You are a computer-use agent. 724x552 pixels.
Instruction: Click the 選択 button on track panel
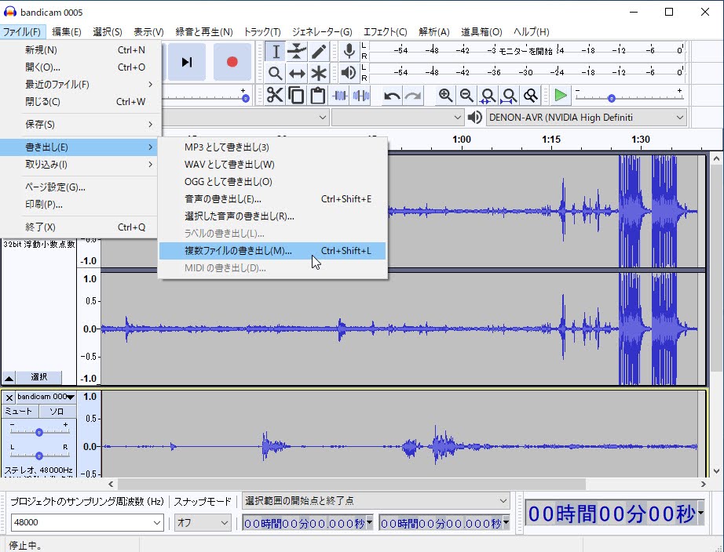tap(39, 377)
